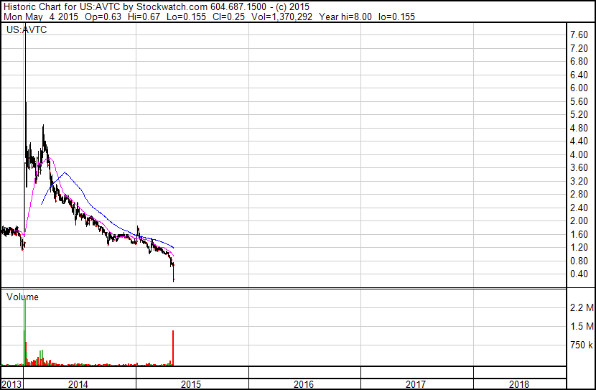The image size is (596, 390).
Task: Click the 1.60 price axis value
Action: tap(579, 234)
